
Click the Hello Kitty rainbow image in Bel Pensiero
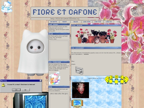55,78
